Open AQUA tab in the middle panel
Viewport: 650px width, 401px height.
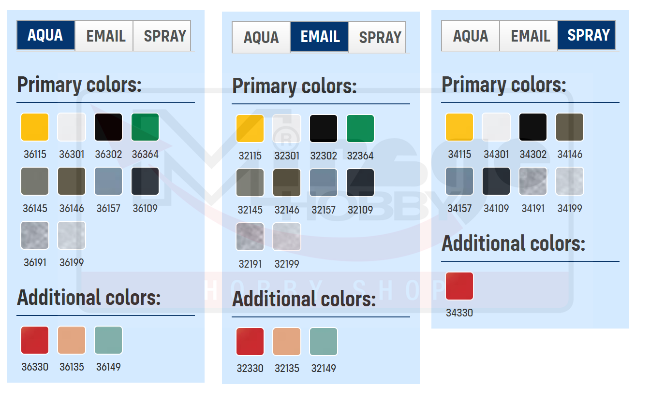[261, 37]
